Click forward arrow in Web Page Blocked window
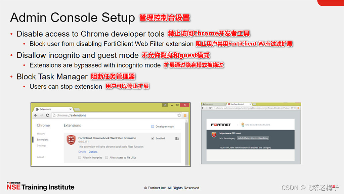 tap(207, 108)
